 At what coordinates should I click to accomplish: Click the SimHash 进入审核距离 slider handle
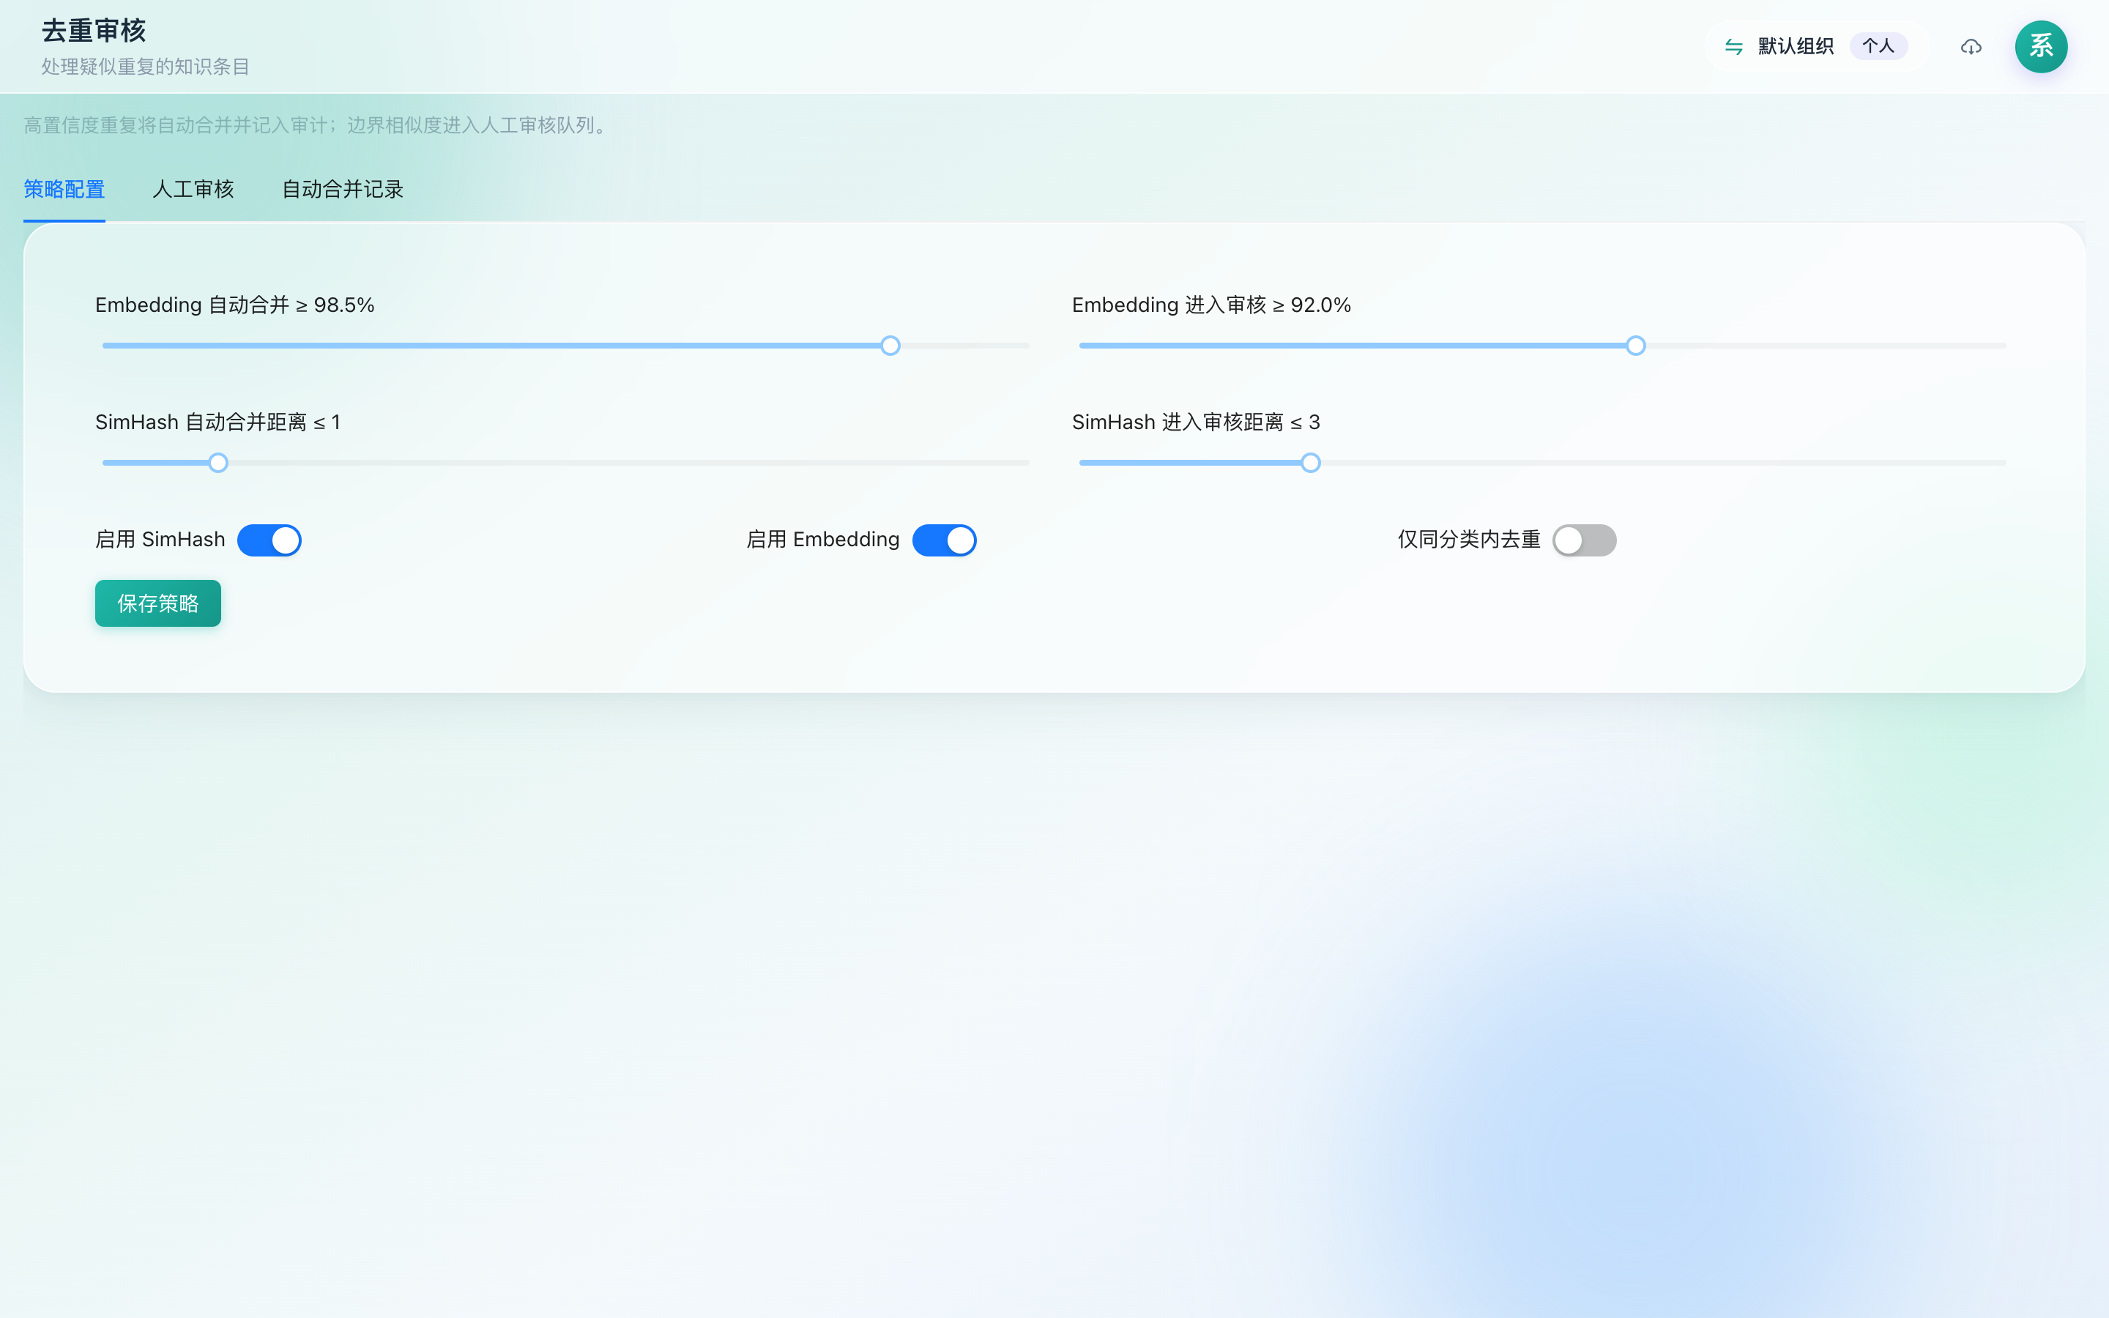1310,463
